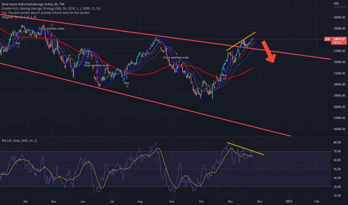
Task: Select the Alligator indicator legend
Action: (19, 17)
